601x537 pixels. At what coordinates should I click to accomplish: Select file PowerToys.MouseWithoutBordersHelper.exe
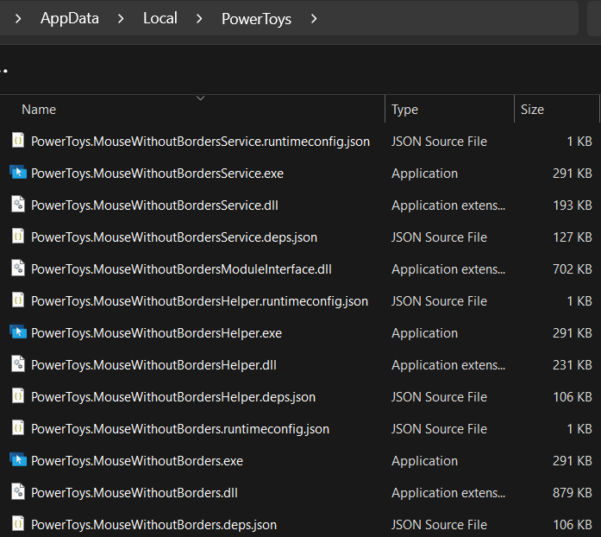[156, 333]
